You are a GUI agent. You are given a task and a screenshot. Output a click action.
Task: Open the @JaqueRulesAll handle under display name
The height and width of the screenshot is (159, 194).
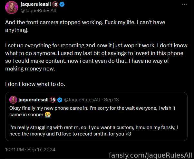point(38,11)
